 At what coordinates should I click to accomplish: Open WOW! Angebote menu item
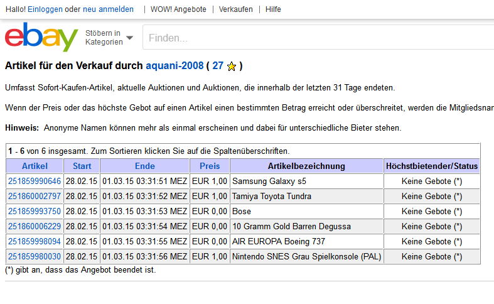pos(178,9)
